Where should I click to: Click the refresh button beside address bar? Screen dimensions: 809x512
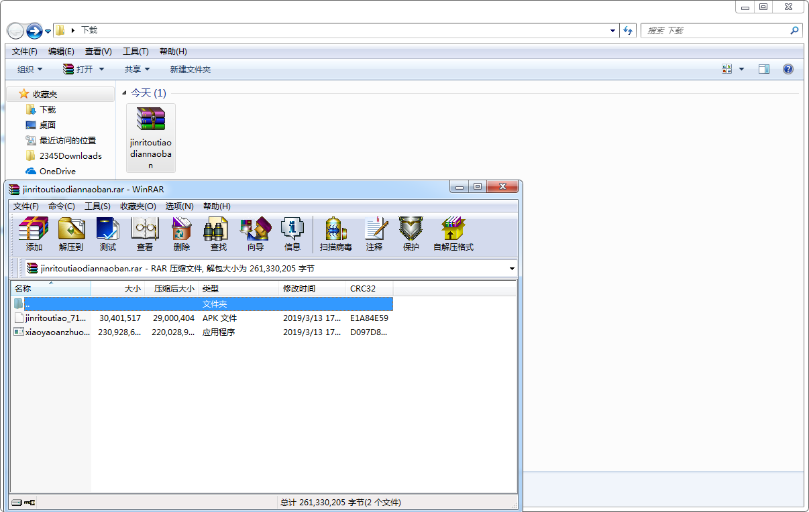click(628, 30)
